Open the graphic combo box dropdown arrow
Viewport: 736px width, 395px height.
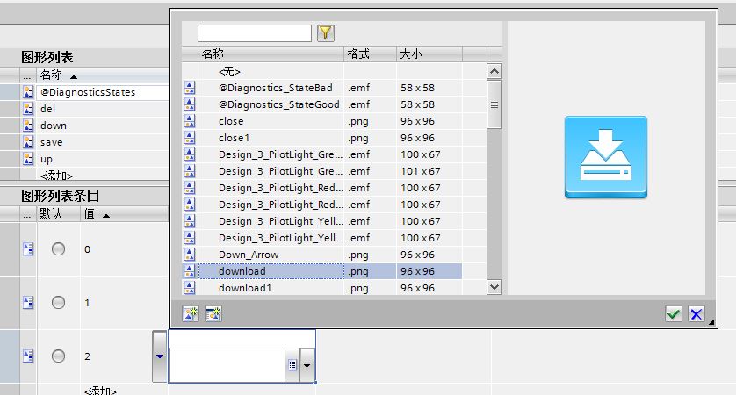[307, 364]
